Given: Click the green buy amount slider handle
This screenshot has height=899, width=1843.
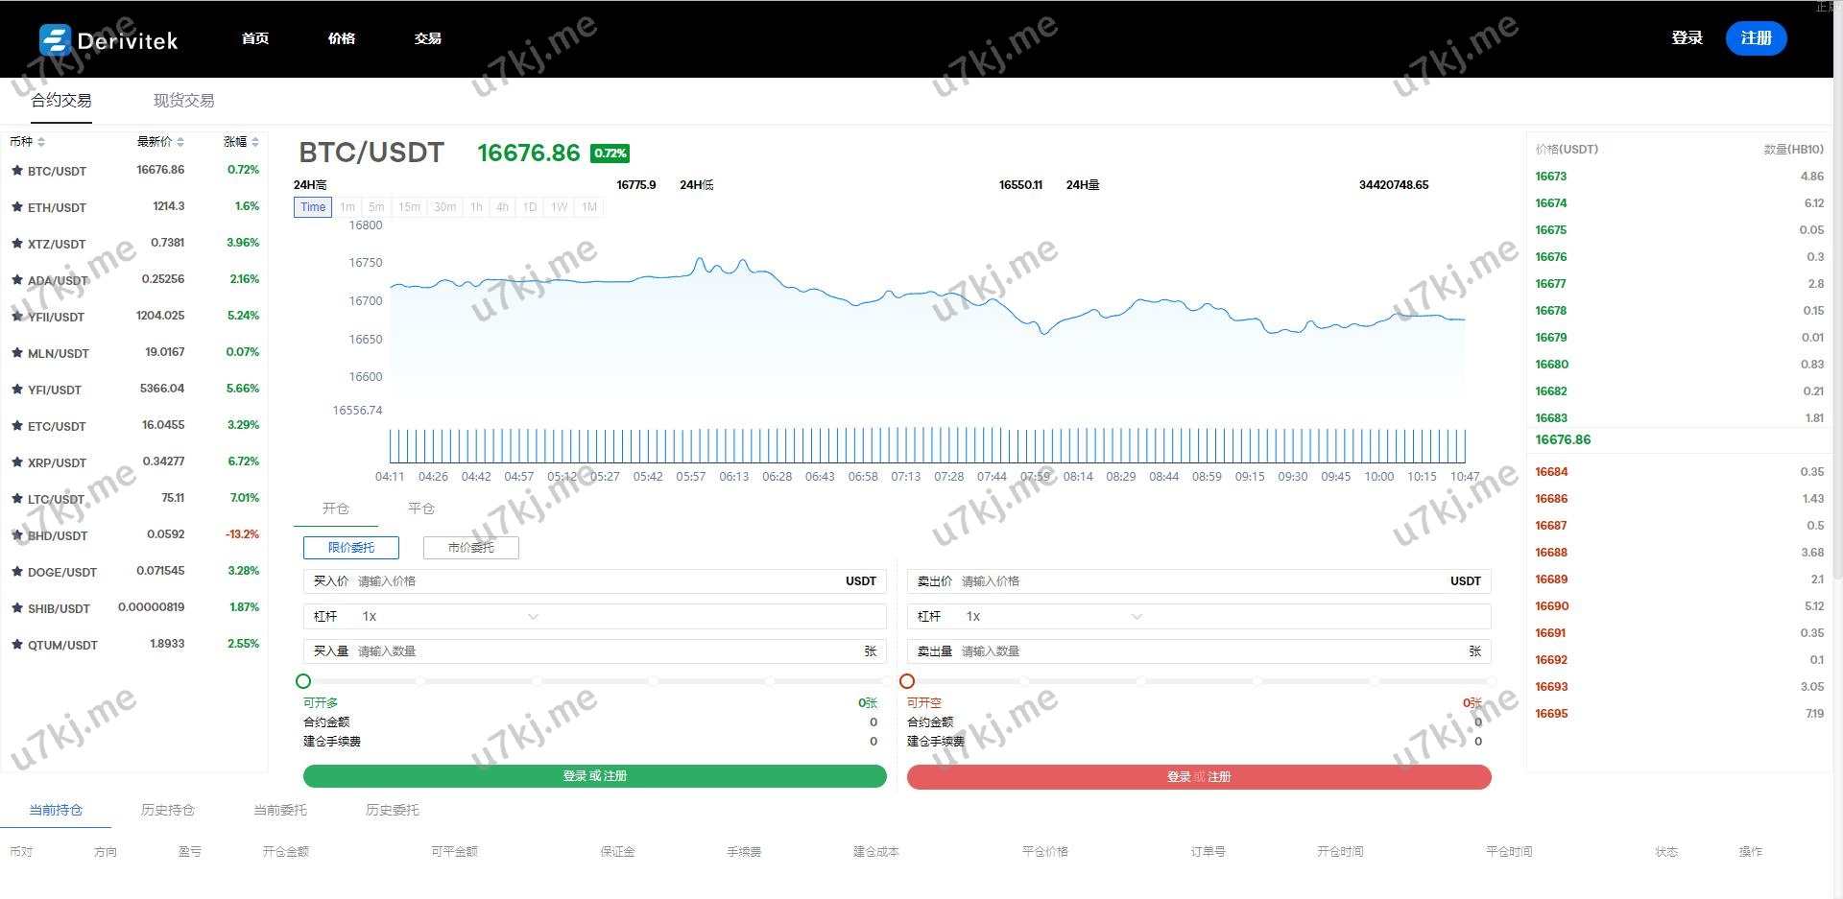Looking at the screenshot, I should [x=303, y=681].
